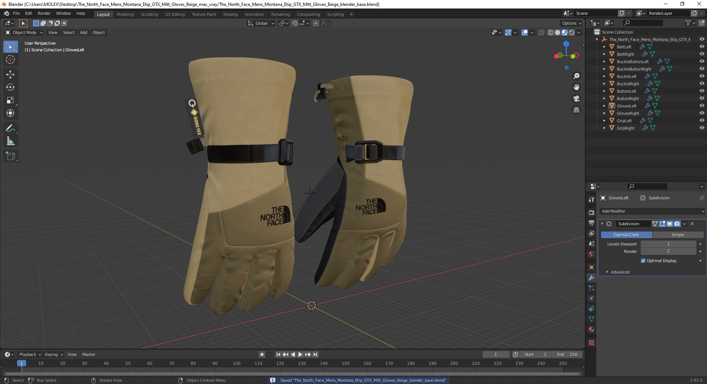Image resolution: width=707 pixels, height=384 pixels.
Task: Switch orthographic/perspective grid icon
Action: [576, 110]
